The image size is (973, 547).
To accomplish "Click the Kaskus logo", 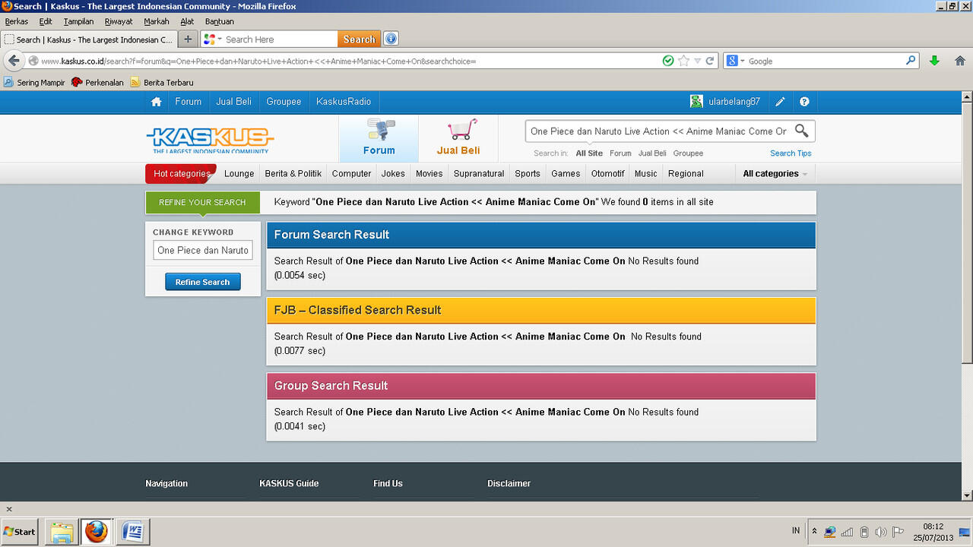I will coord(210,139).
